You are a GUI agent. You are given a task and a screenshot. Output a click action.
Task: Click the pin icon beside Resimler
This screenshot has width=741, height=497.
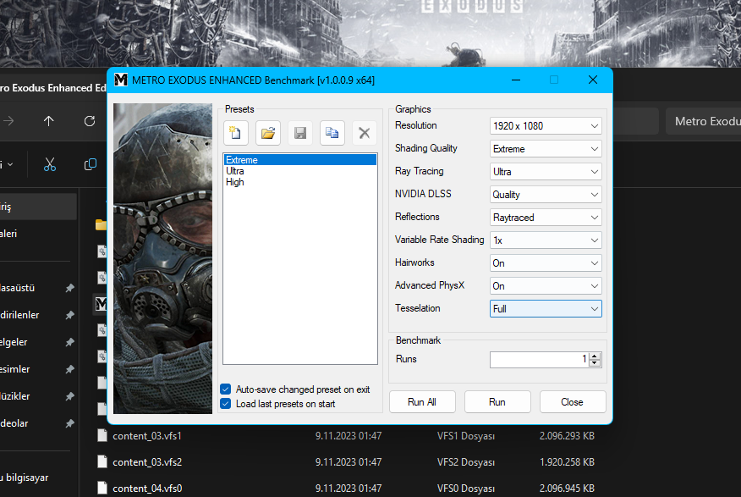point(70,369)
